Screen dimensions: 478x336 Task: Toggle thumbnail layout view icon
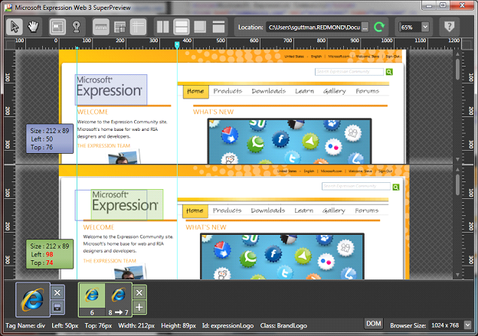coord(120,27)
